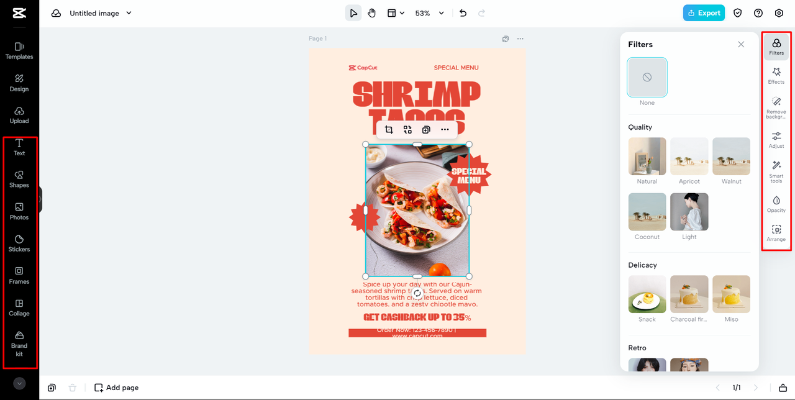
Task: Click the SHRIMP headline on canvas
Action: 417,94
